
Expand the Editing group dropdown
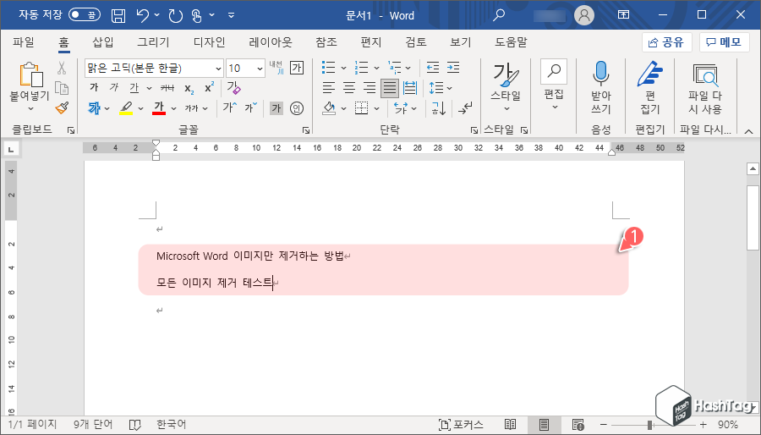click(x=554, y=107)
